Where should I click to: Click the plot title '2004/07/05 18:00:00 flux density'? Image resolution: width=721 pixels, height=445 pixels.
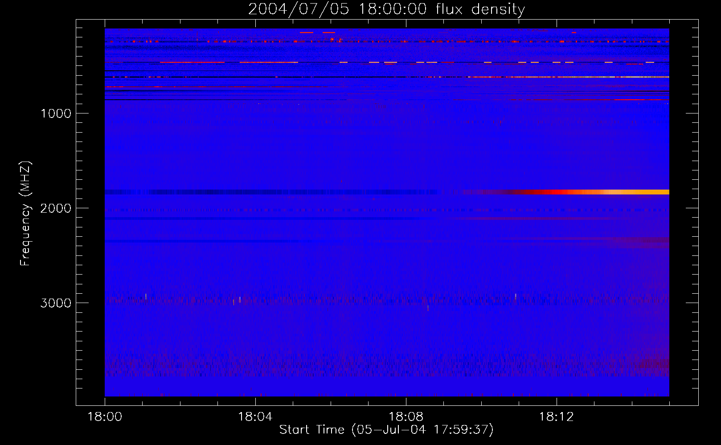(x=386, y=9)
